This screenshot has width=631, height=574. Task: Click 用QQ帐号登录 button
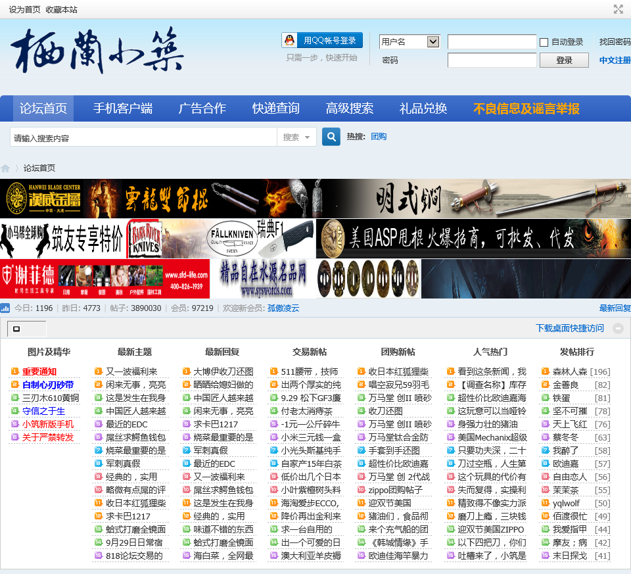[322, 40]
